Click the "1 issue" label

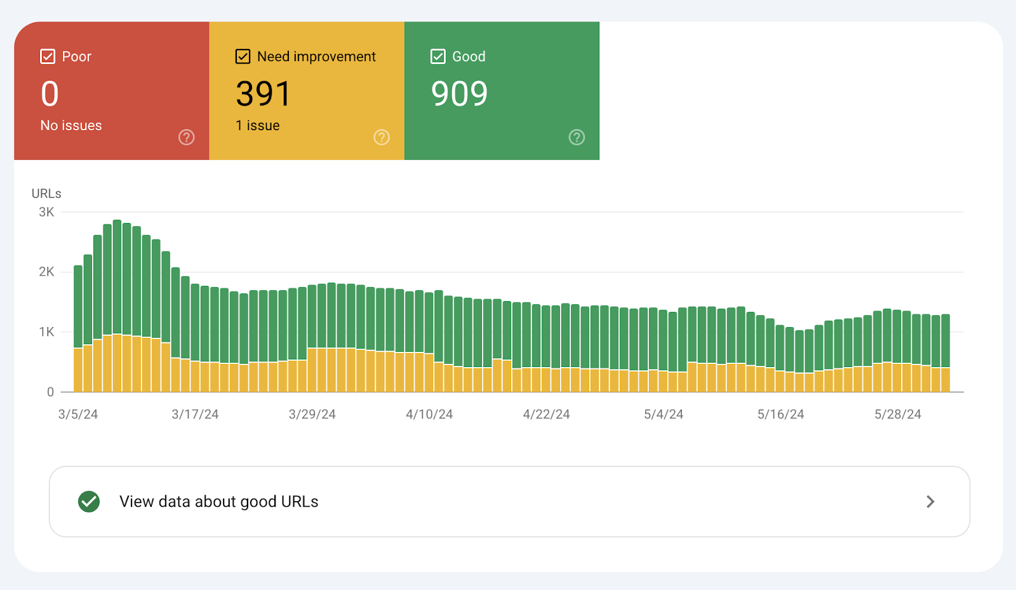[x=258, y=126]
